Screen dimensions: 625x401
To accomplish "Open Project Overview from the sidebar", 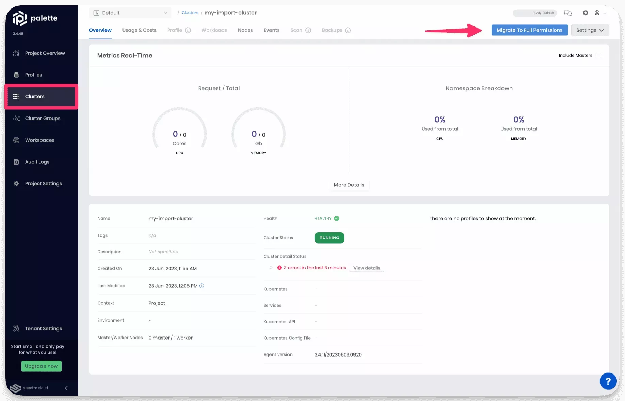I will click(x=45, y=53).
